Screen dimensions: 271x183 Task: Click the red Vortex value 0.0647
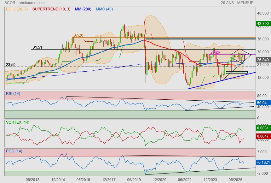(263, 136)
